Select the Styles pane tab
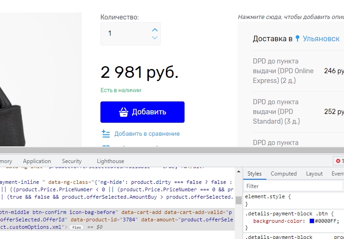The width and height of the screenshot is (344, 239). pyautogui.click(x=254, y=174)
